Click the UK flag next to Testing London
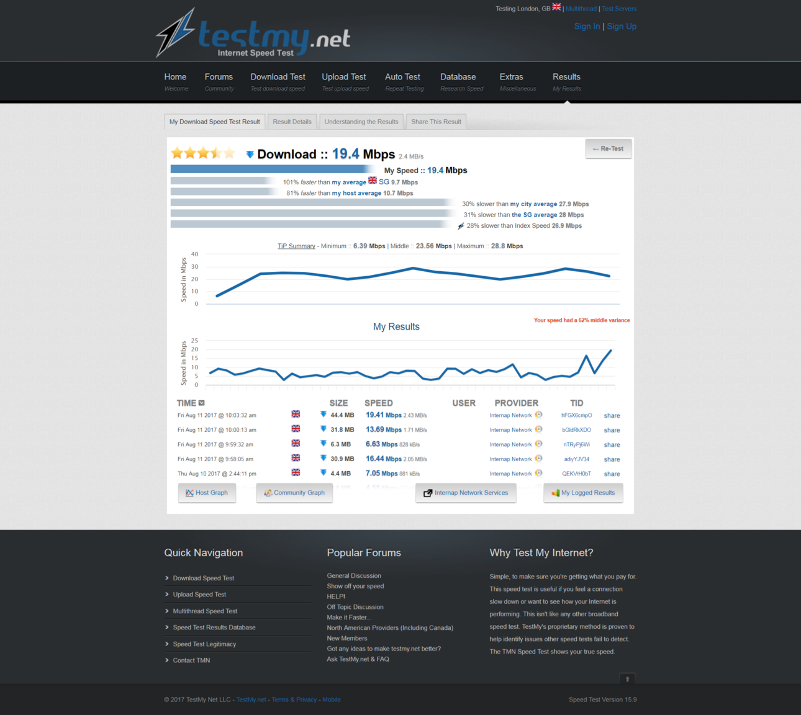This screenshot has height=715, width=801. click(556, 7)
